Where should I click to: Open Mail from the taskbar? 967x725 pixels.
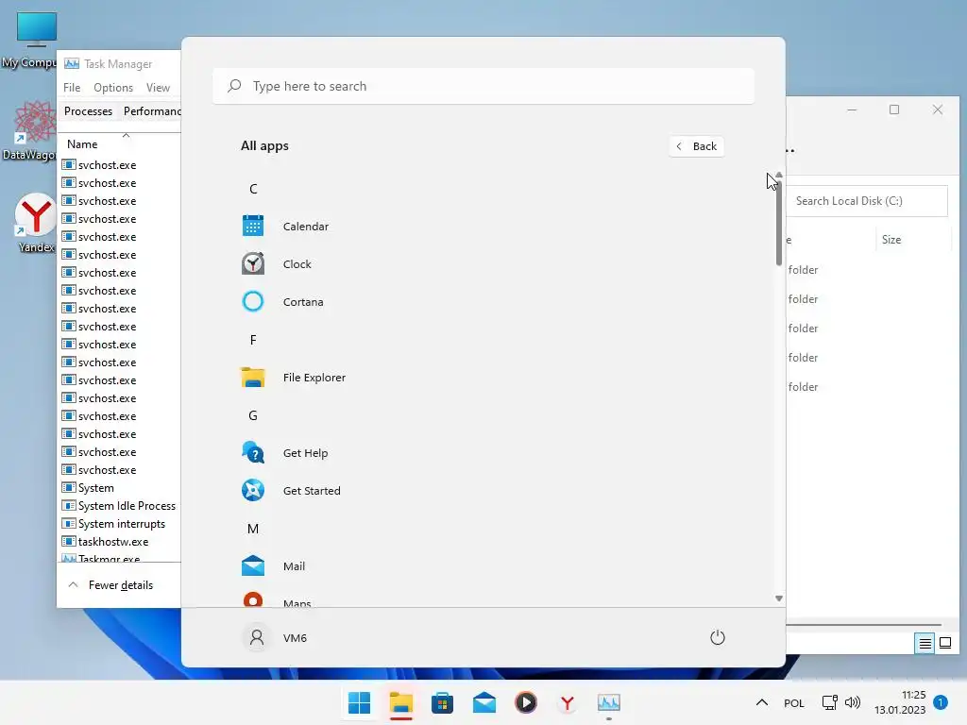pos(484,702)
